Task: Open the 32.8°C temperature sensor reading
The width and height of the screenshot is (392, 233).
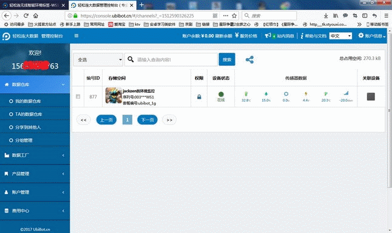Action: pyautogui.click(x=246, y=96)
